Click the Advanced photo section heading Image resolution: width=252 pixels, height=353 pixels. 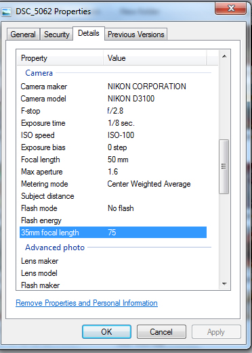(x=55, y=248)
